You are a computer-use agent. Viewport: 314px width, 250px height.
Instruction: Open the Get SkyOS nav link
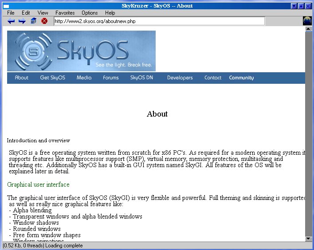(x=52, y=78)
